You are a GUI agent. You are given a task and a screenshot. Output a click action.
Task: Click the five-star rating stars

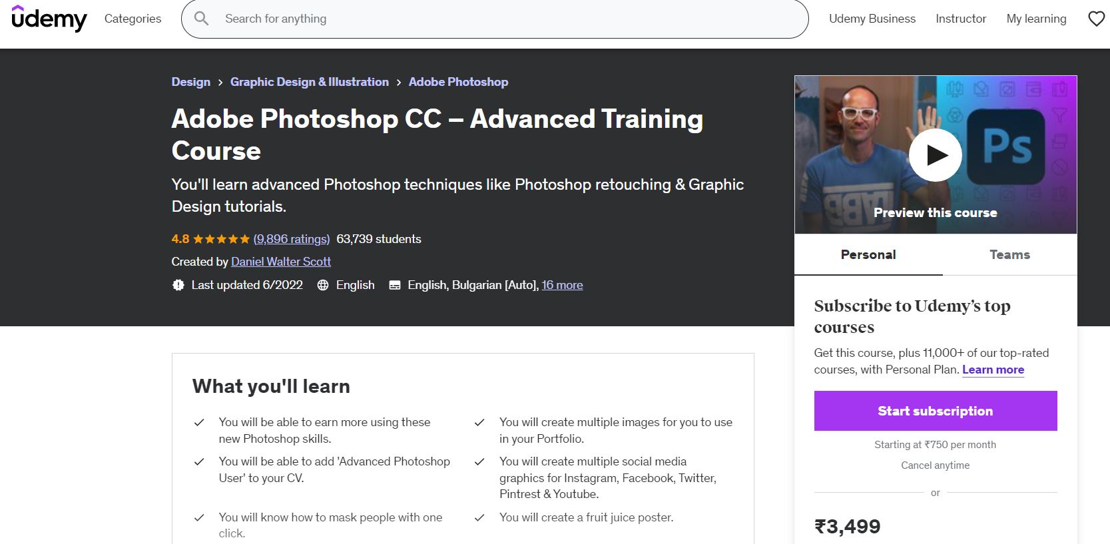pos(221,239)
